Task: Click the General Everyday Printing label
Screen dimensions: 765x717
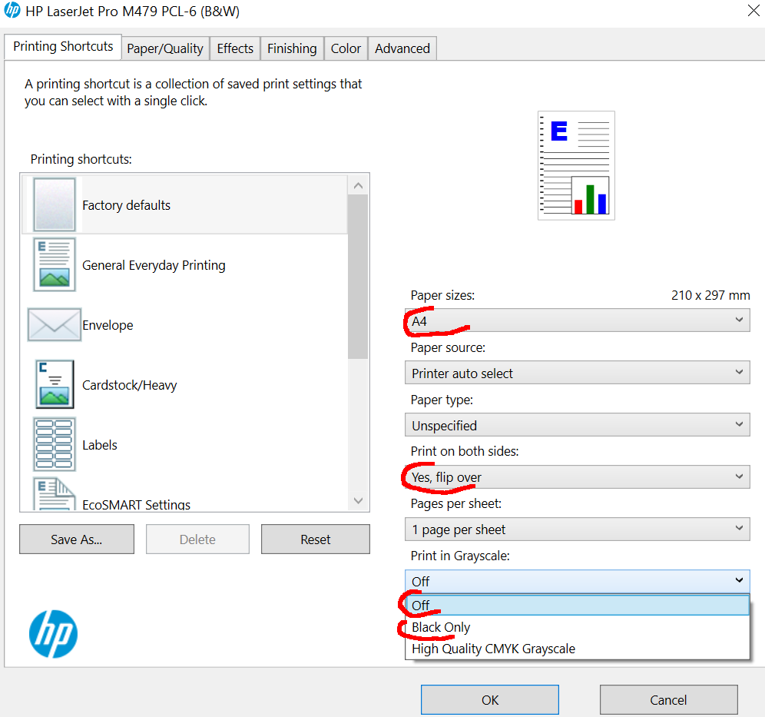Action: (x=154, y=265)
